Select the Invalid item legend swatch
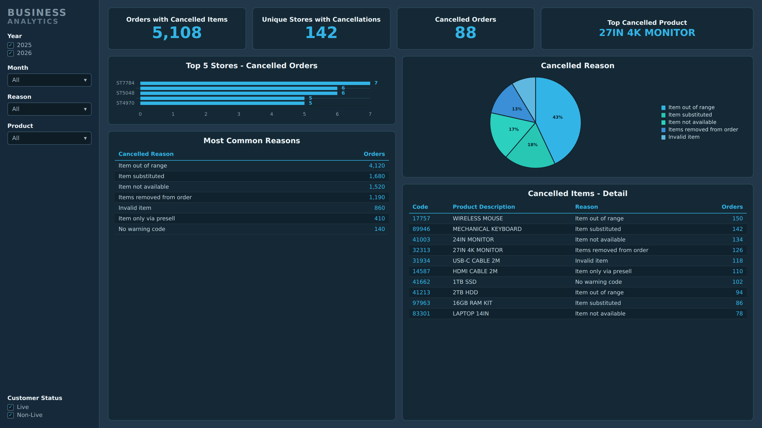 click(x=663, y=137)
